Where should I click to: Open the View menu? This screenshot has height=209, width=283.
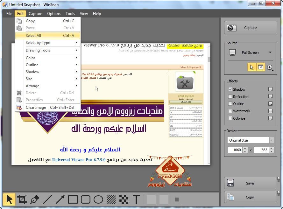click(x=84, y=14)
